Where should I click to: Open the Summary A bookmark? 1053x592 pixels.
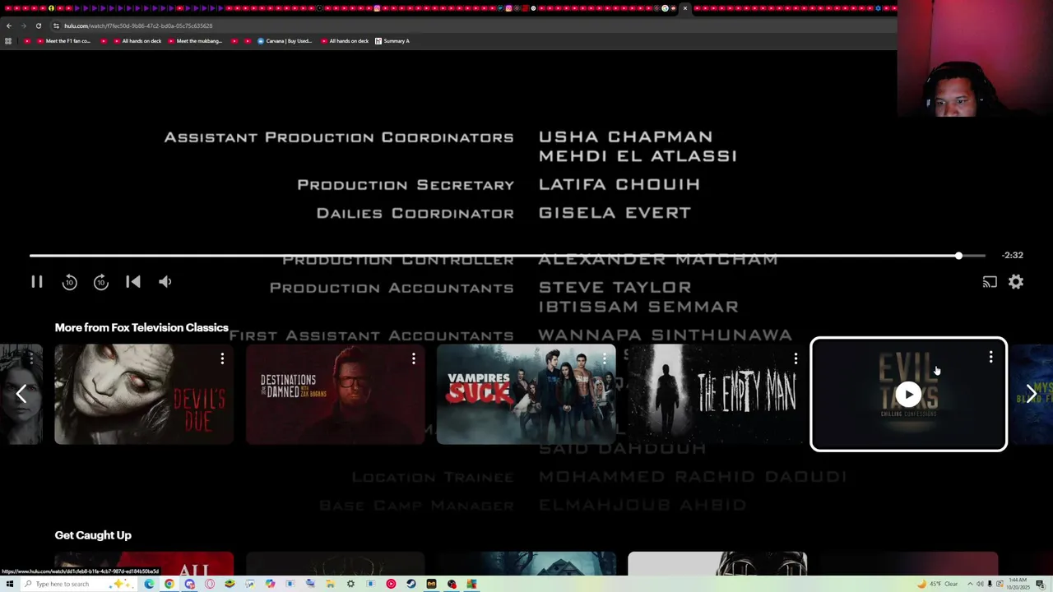click(x=392, y=41)
